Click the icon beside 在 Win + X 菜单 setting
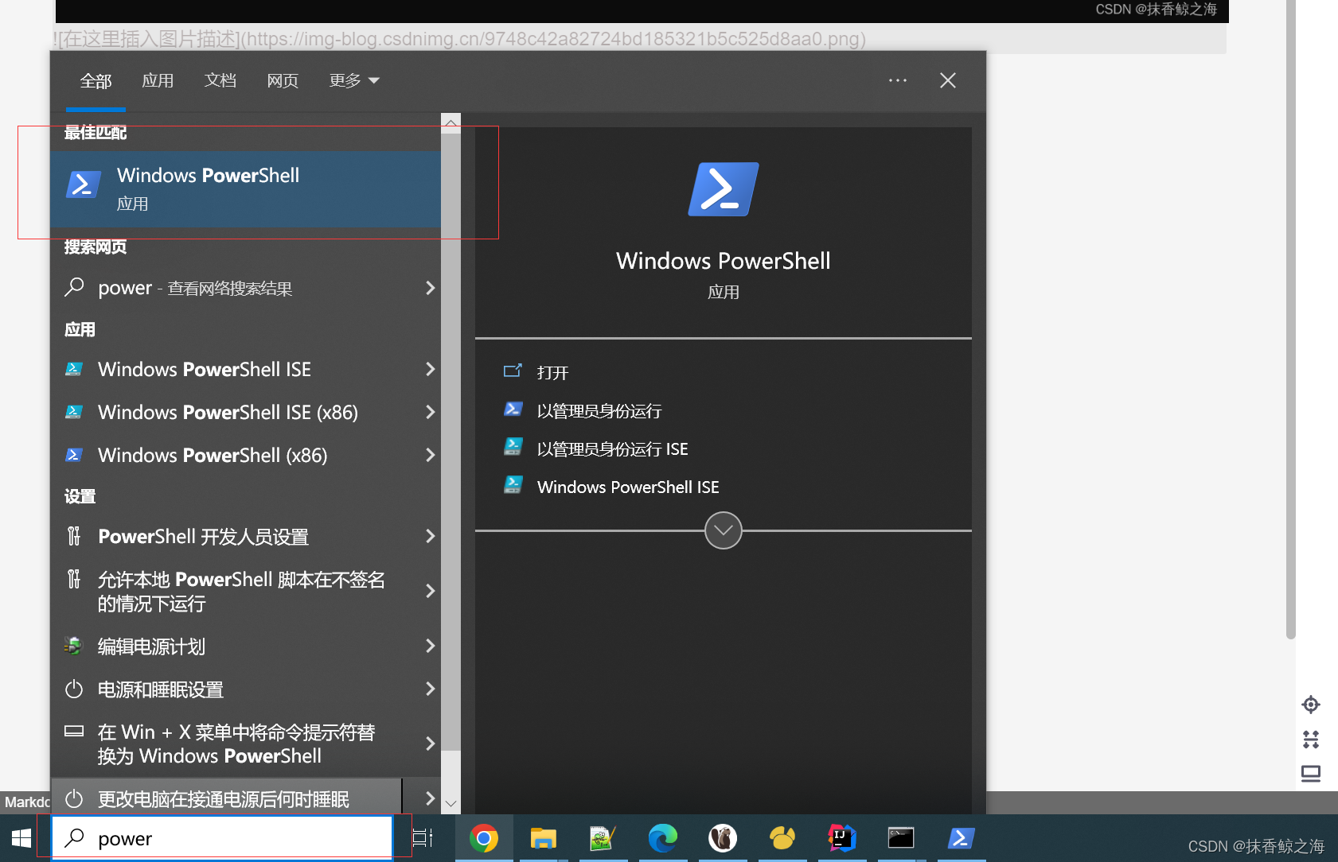The width and height of the screenshot is (1338, 862). click(x=74, y=731)
